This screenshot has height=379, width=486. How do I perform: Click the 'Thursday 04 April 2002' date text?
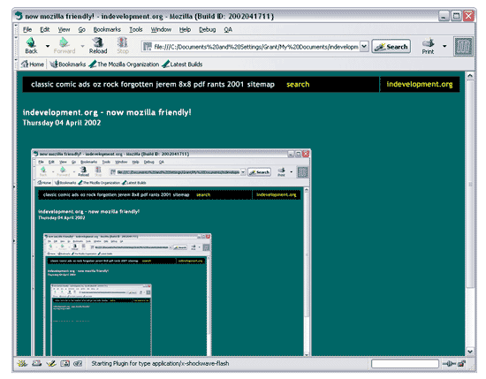click(62, 123)
